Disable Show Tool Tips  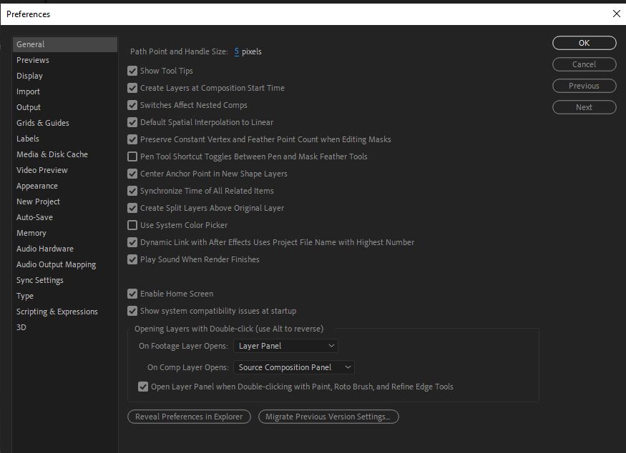[132, 71]
